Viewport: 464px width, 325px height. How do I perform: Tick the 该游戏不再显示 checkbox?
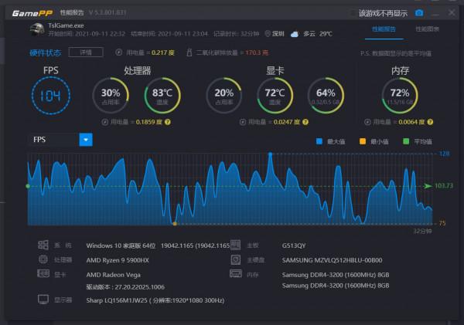tap(353, 13)
